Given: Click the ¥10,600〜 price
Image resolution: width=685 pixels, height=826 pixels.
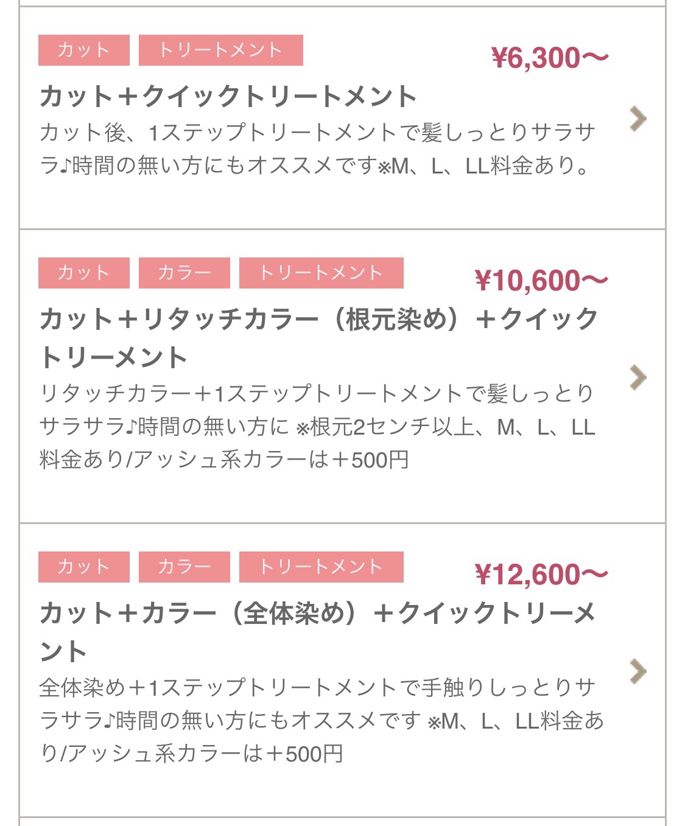Looking at the screenshot, I should (x=541, y=281).
